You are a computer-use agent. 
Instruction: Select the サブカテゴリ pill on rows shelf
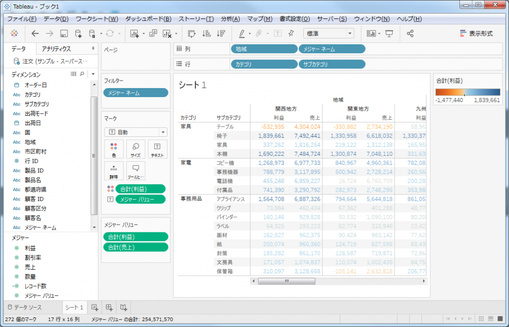pyautogui.click(x=332, y=64)
